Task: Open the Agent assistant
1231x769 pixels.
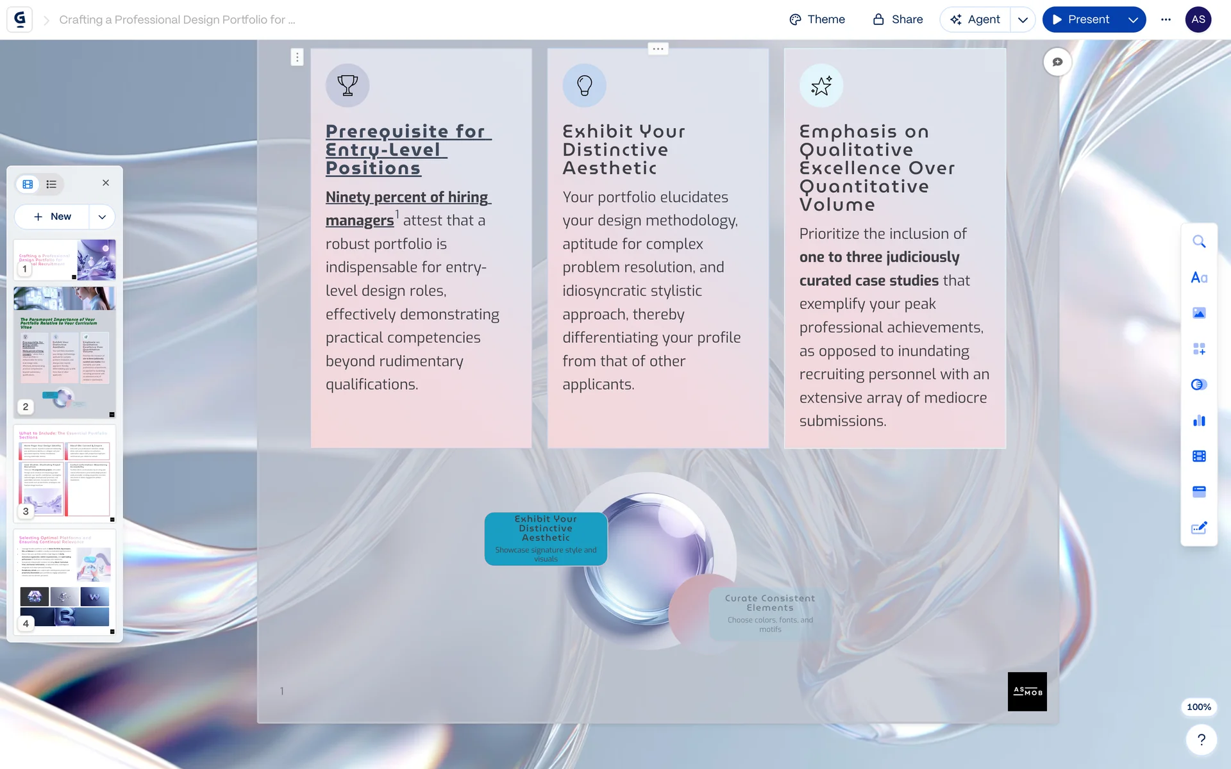Action: [975, 19]
